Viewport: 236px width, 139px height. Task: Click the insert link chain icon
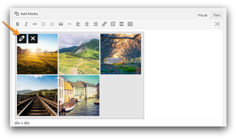[x=104, y=24]
